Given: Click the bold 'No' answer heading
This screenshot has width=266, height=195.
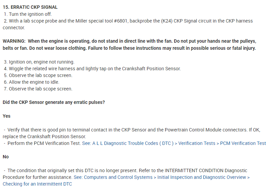Looking at the screenshot, I should (x=6, y=157).
